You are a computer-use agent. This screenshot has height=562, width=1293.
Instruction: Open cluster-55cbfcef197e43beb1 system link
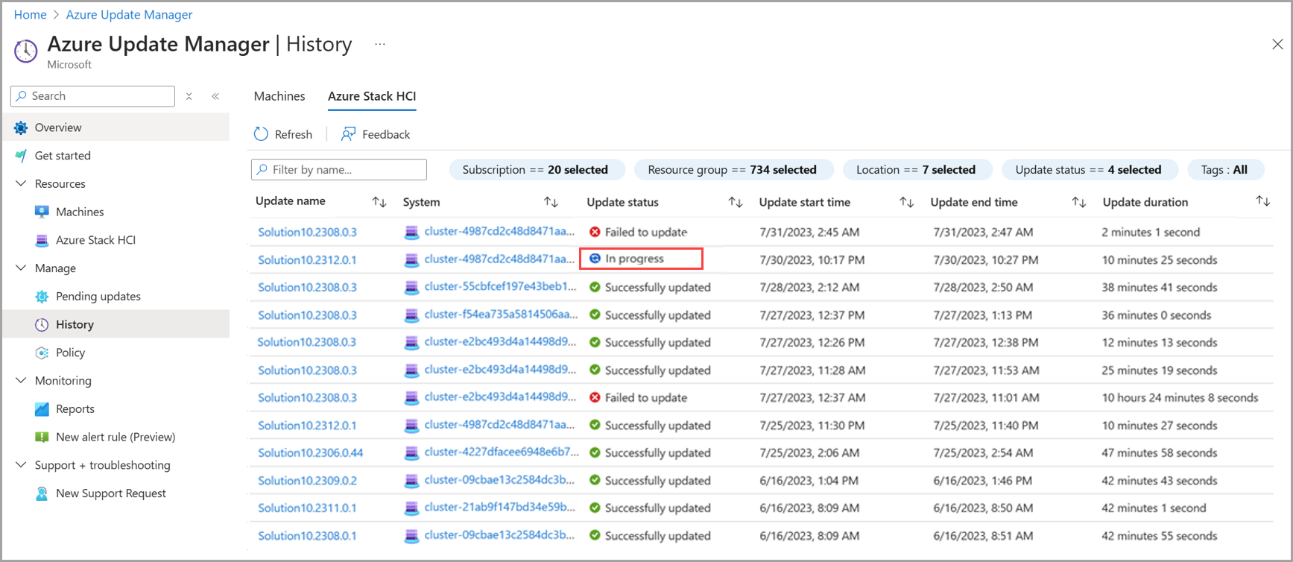coord(500,287)
